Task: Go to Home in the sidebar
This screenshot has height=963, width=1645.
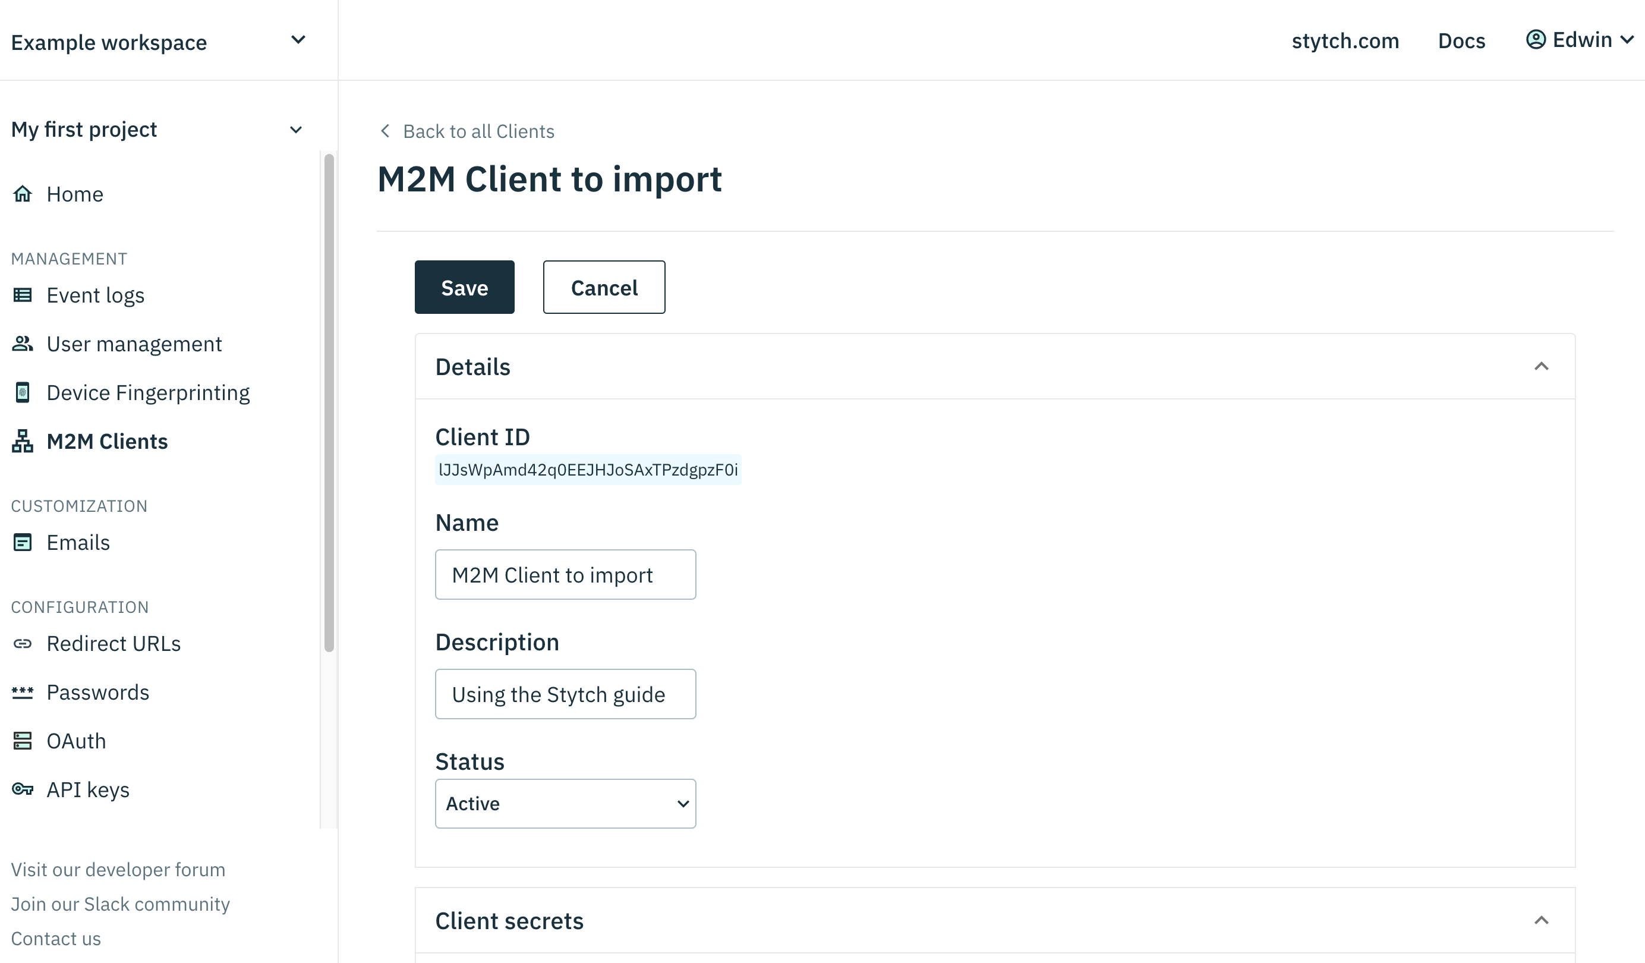Action: (74, 194)
